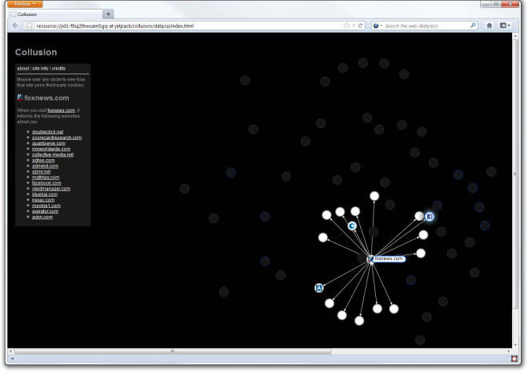Image resolution: width=528 pixels, height=372 pixels.
Task: Open collective-media.net in the tracker list
Action: (53, 154)
